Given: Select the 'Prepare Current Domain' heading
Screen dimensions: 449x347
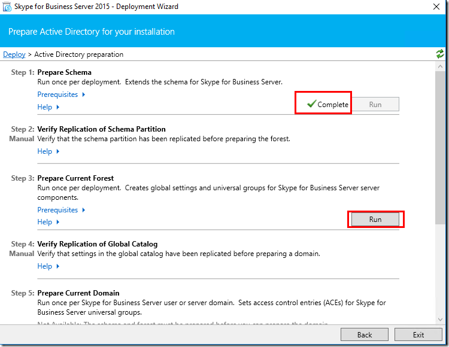Looking at the screenshot, I should [78, 293].
